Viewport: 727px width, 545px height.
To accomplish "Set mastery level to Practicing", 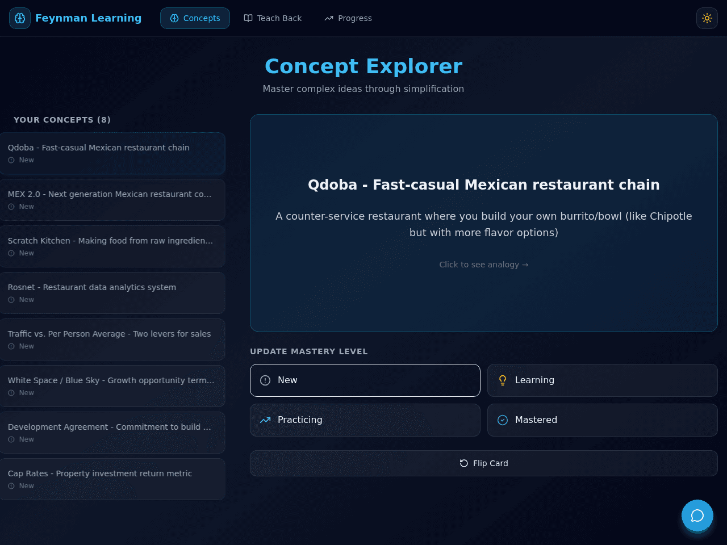I will click(x=365, y=420).
